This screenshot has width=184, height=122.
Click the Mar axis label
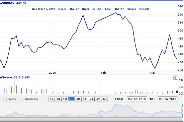tap(153, 73)
